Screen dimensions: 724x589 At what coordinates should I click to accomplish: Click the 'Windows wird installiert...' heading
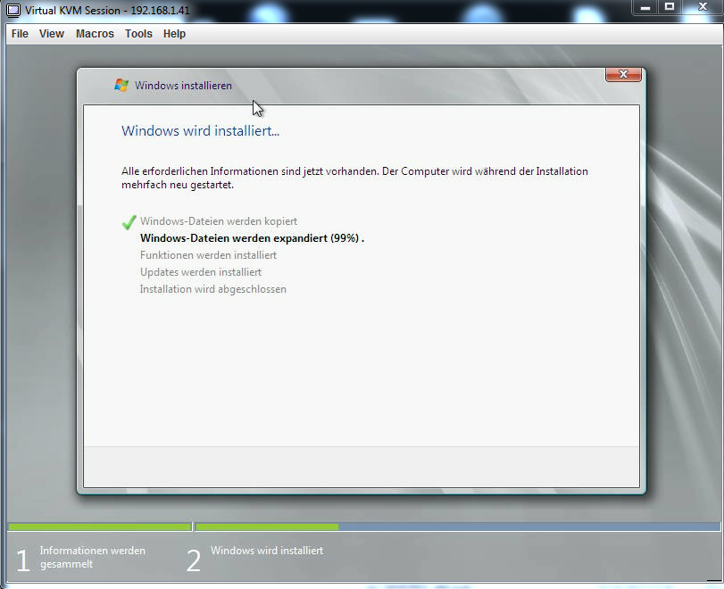click(x=200, y=131)
